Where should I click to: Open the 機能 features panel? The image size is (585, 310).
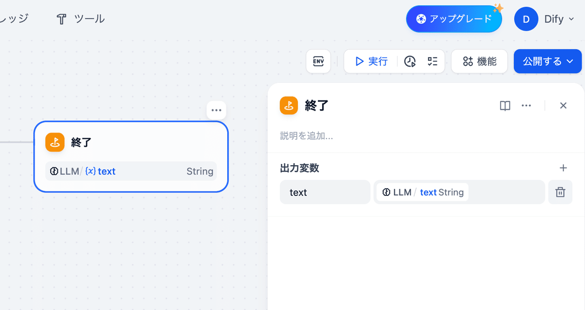click(x=479, y=61)
